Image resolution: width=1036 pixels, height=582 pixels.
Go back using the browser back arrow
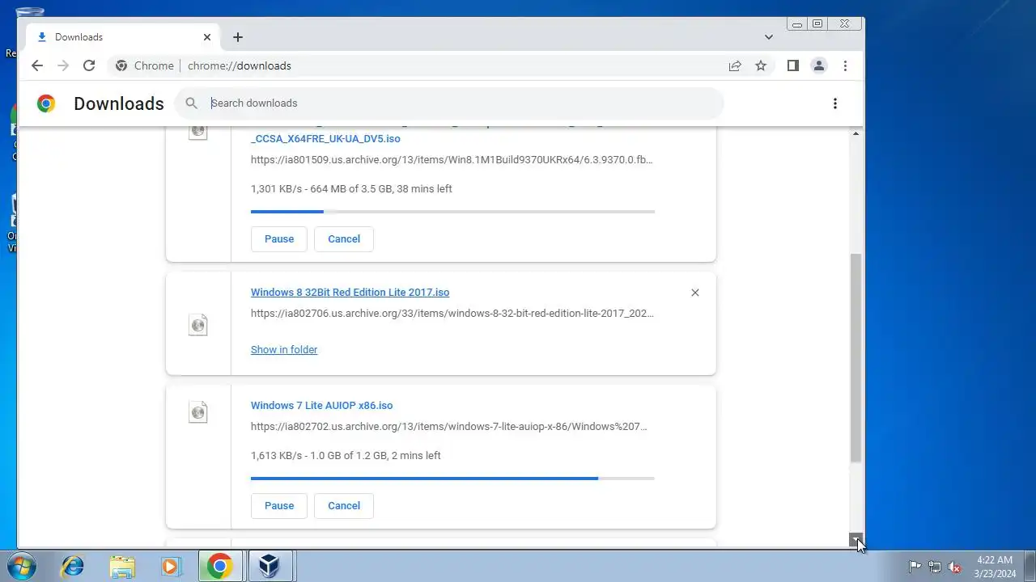(37, 65)
